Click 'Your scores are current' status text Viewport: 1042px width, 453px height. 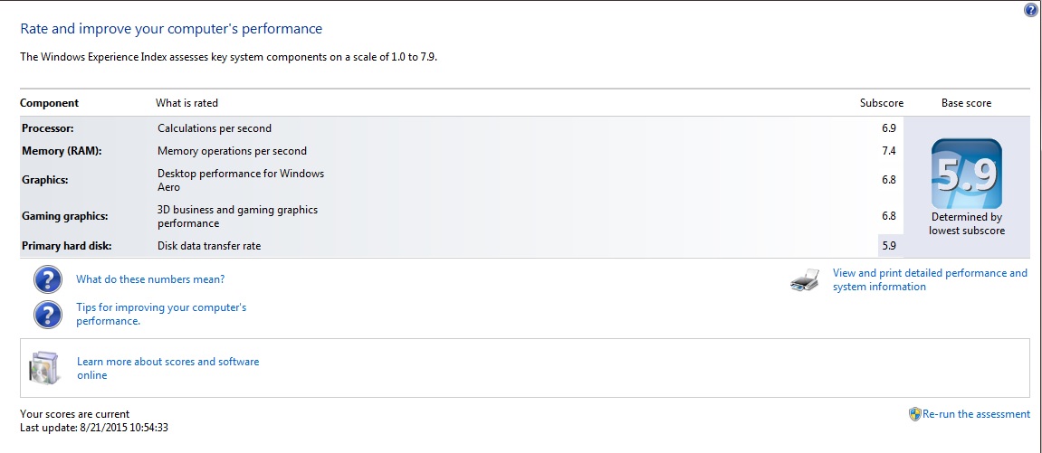(x=75, y=414)
